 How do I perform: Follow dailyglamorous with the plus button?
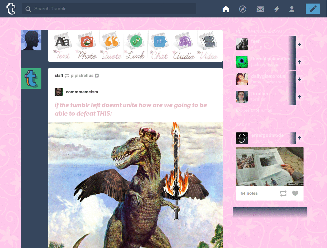[299, 79]
